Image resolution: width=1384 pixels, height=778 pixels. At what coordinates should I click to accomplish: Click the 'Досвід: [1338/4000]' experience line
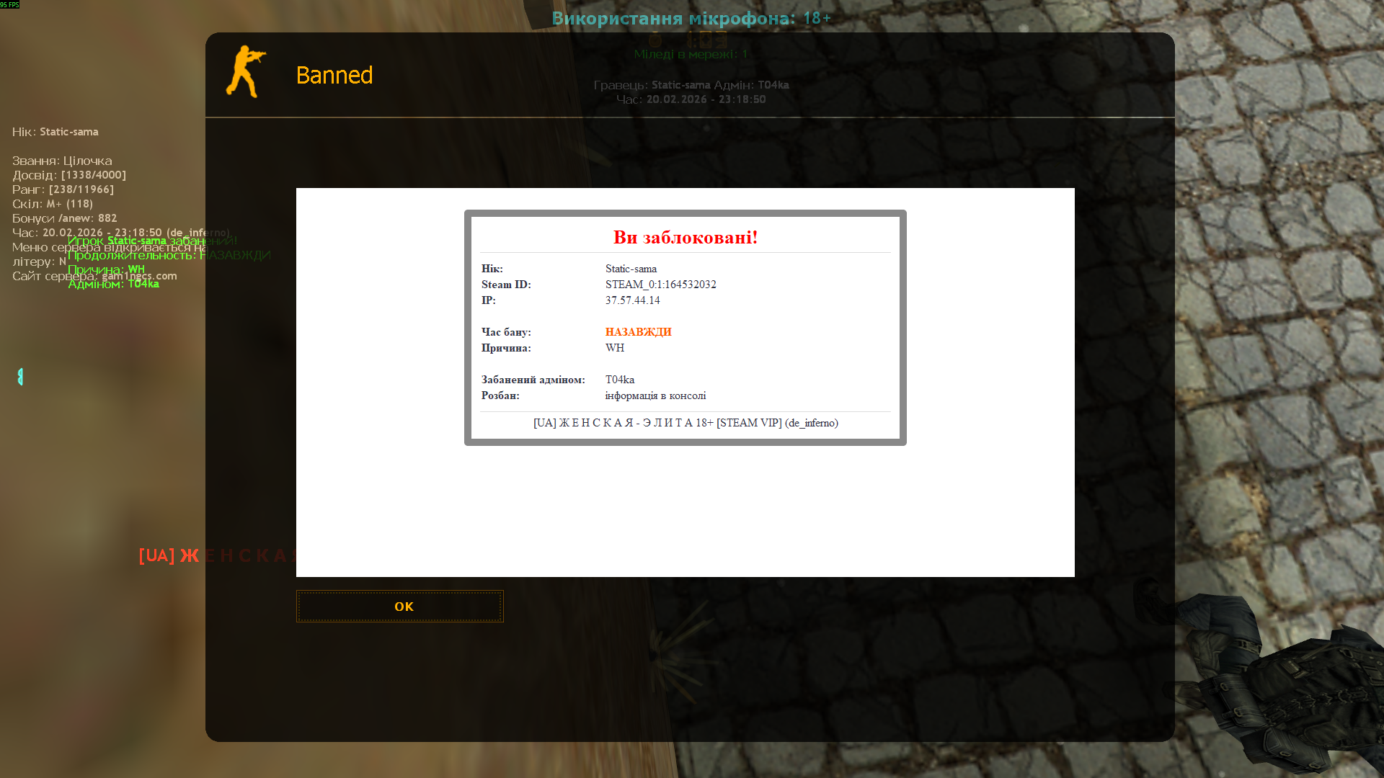pos(69,175)
